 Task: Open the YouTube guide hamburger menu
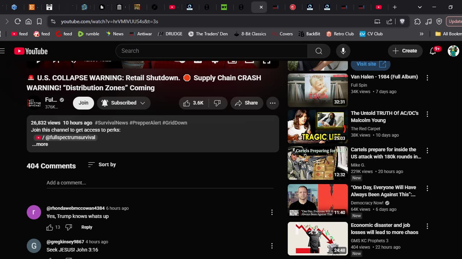[3, 51]
